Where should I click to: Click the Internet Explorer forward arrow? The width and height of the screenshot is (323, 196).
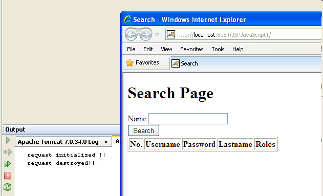pyautogui.click(x=146, y=34)
